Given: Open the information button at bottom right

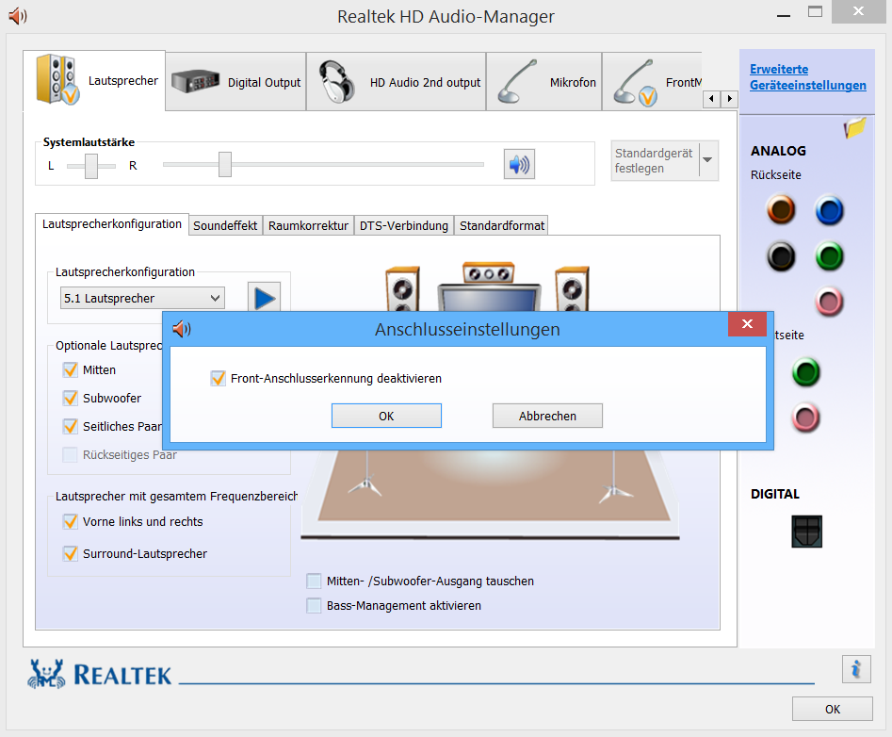Looking at the screenshot, I should click(856, 669).
